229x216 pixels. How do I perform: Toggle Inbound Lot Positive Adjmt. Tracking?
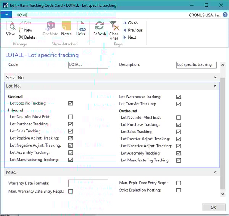tap(71, 138)
